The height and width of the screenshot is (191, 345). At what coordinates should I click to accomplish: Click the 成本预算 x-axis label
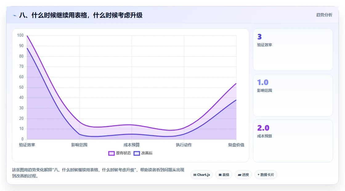click(x=132, y=145)
